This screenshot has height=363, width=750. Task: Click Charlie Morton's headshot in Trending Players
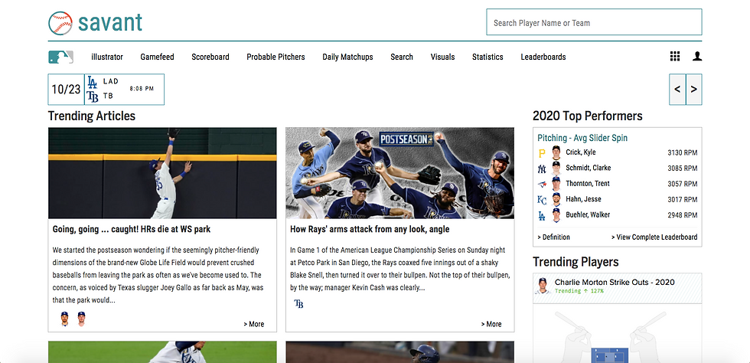pos(543,286)
